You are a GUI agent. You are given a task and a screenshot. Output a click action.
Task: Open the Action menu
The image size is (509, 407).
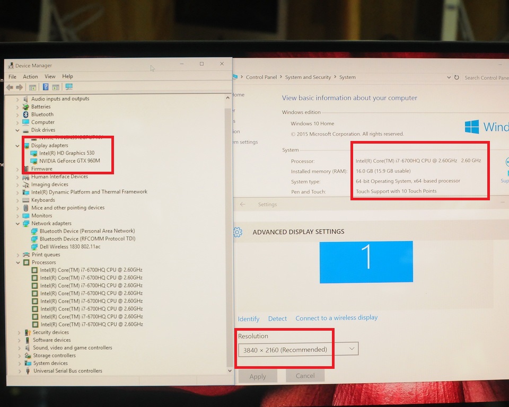[30, 77]
